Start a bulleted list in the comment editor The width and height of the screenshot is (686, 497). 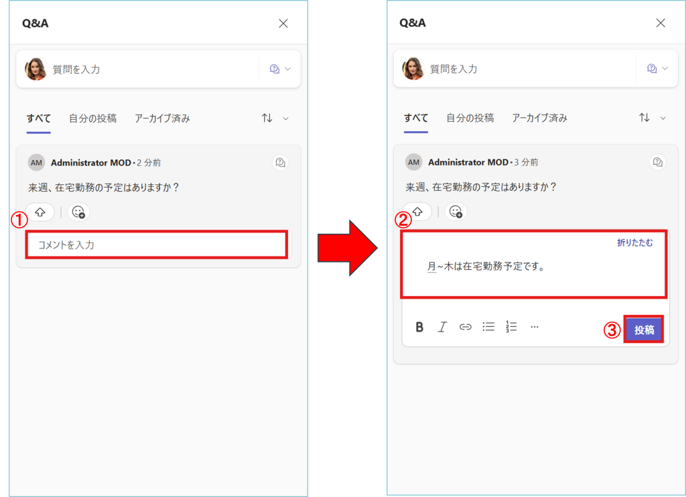pos(488,327)
